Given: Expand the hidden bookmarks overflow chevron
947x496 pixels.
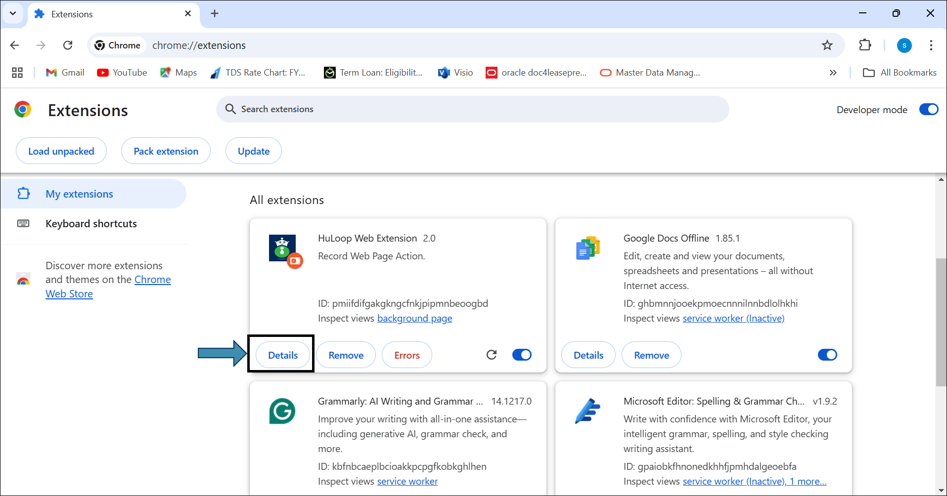Looking at the screenshot, I should tap(833, 73).
